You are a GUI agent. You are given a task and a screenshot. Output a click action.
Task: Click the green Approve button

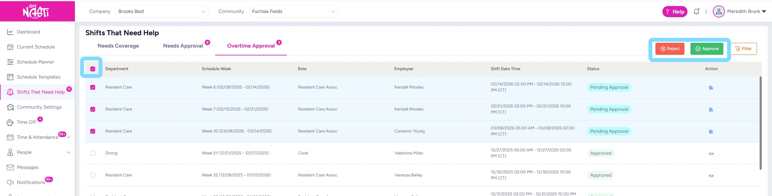[x=706, y=49]
